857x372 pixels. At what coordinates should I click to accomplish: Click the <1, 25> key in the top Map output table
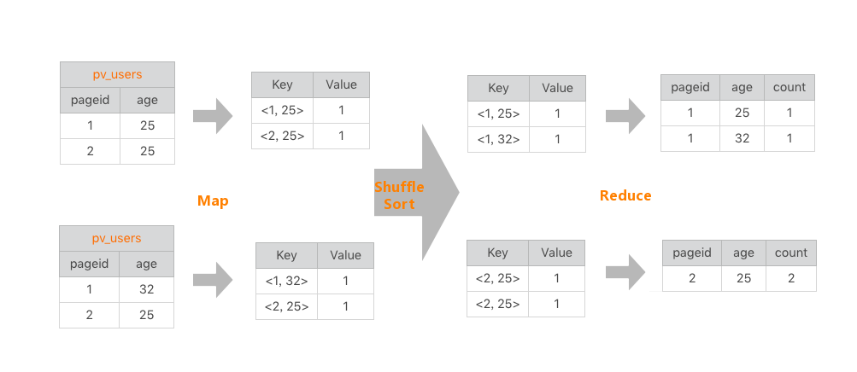pyautogui.click(x=283, y=110)
